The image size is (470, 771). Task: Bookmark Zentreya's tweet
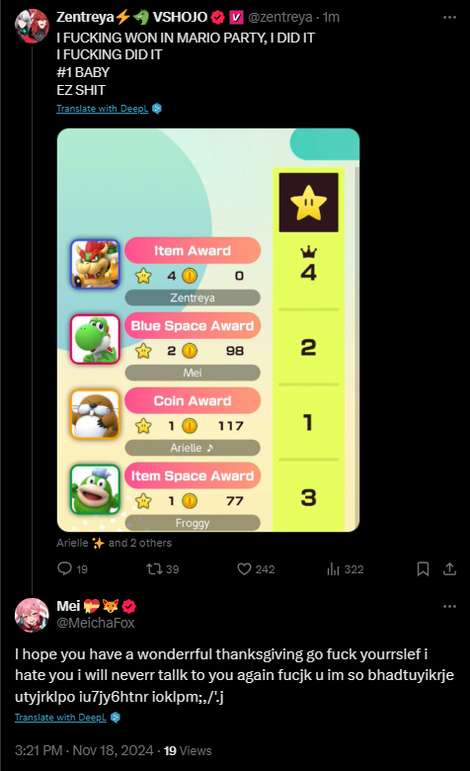click(423, 569)
